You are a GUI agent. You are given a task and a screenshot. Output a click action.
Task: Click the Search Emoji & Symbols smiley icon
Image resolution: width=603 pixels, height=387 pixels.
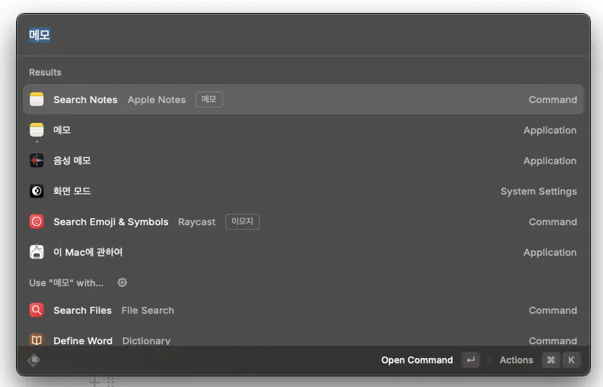tap(37, 221)
